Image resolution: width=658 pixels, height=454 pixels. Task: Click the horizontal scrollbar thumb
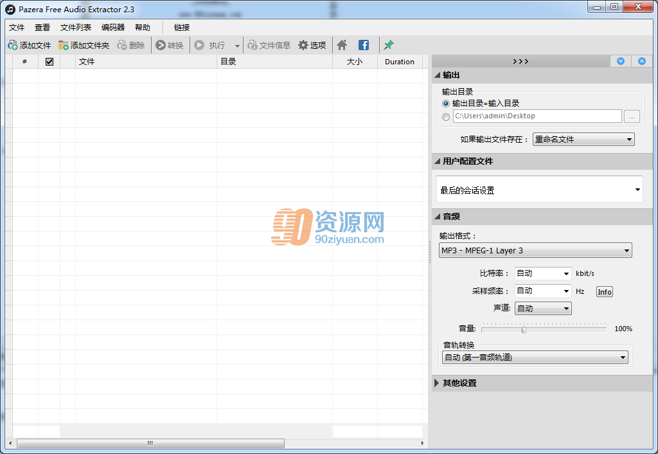coord(150,443)
